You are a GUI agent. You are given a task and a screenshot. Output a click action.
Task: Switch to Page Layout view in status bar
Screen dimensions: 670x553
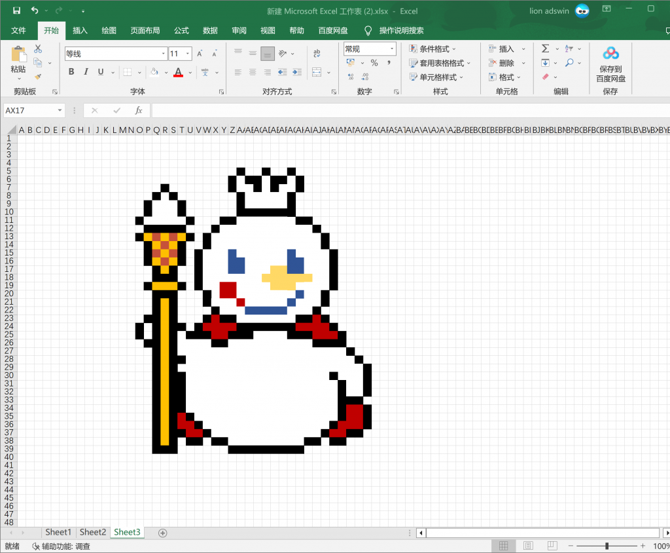pyautogui.click(x=528, y=546)
